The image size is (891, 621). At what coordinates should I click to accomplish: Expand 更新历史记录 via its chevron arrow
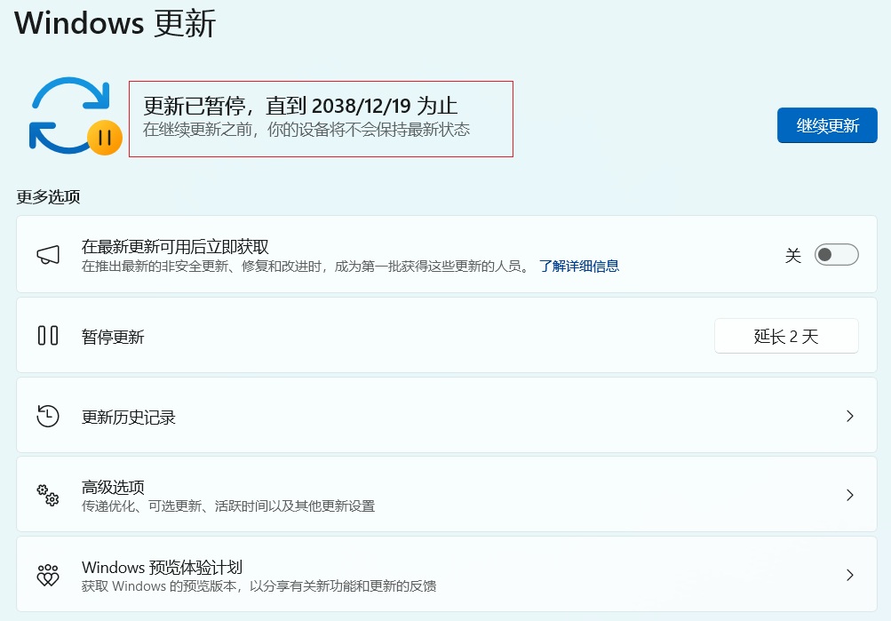[850, 416]
